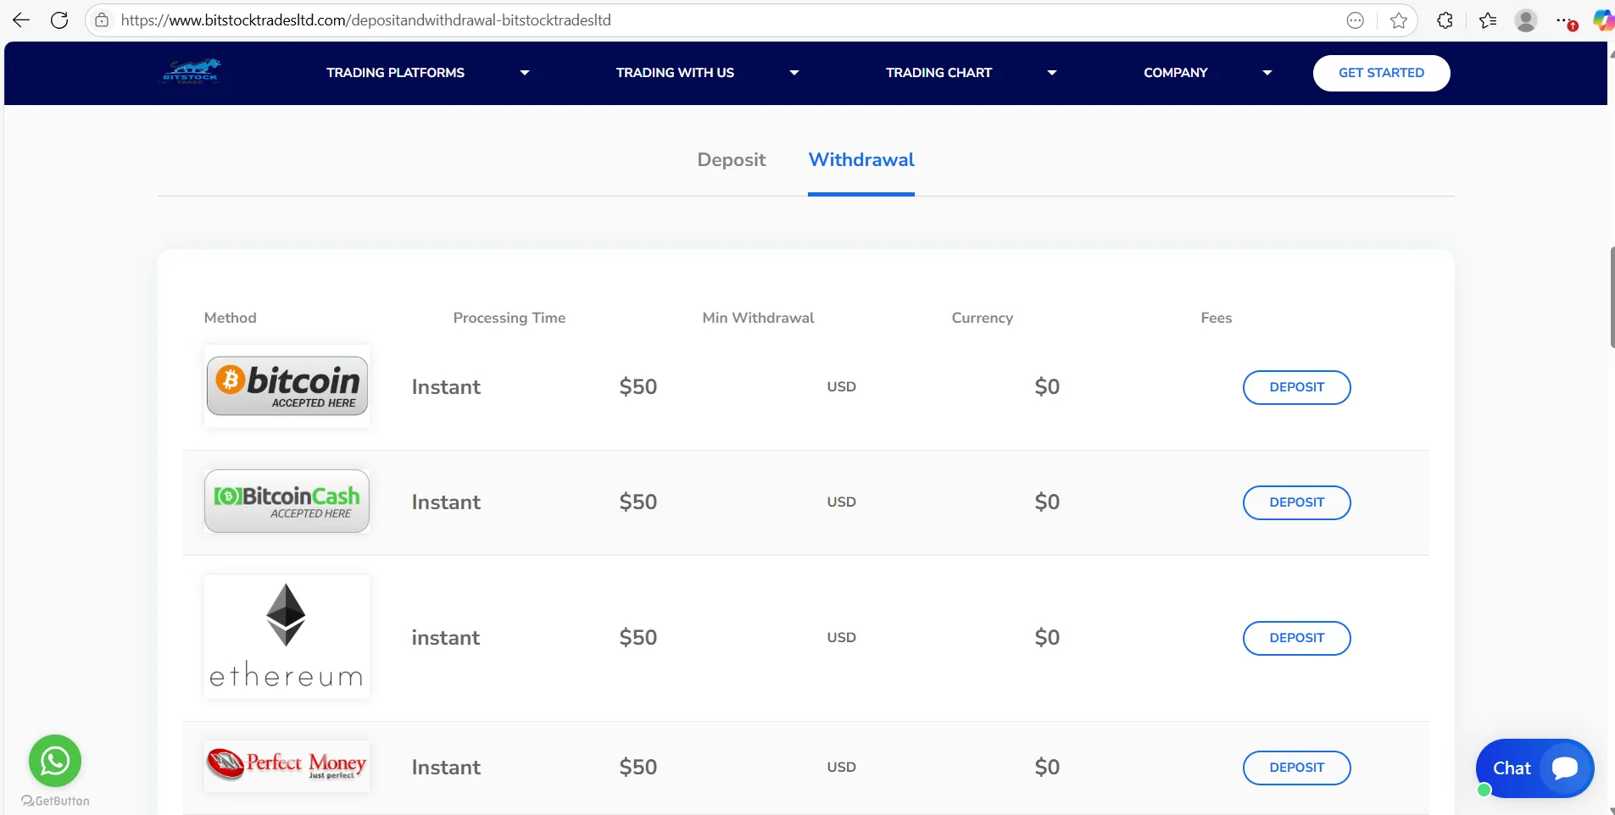
Task: Click the BitcoinCash accepted here logo
Action: coord(287,501)
